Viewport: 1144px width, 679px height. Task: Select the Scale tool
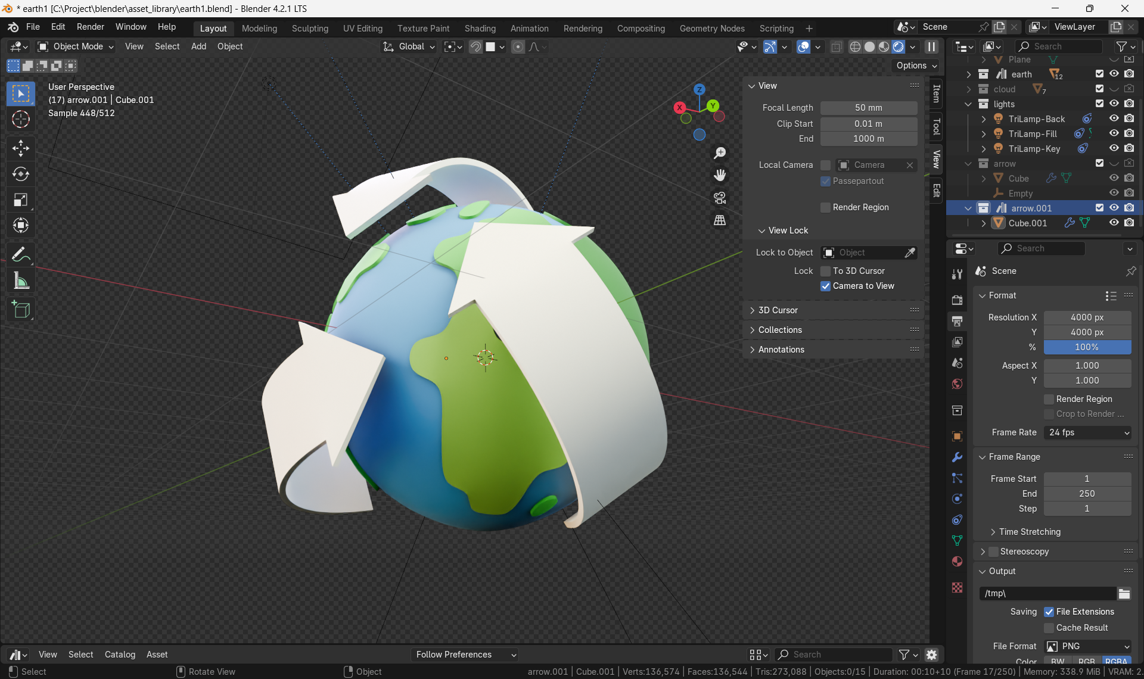21,200
